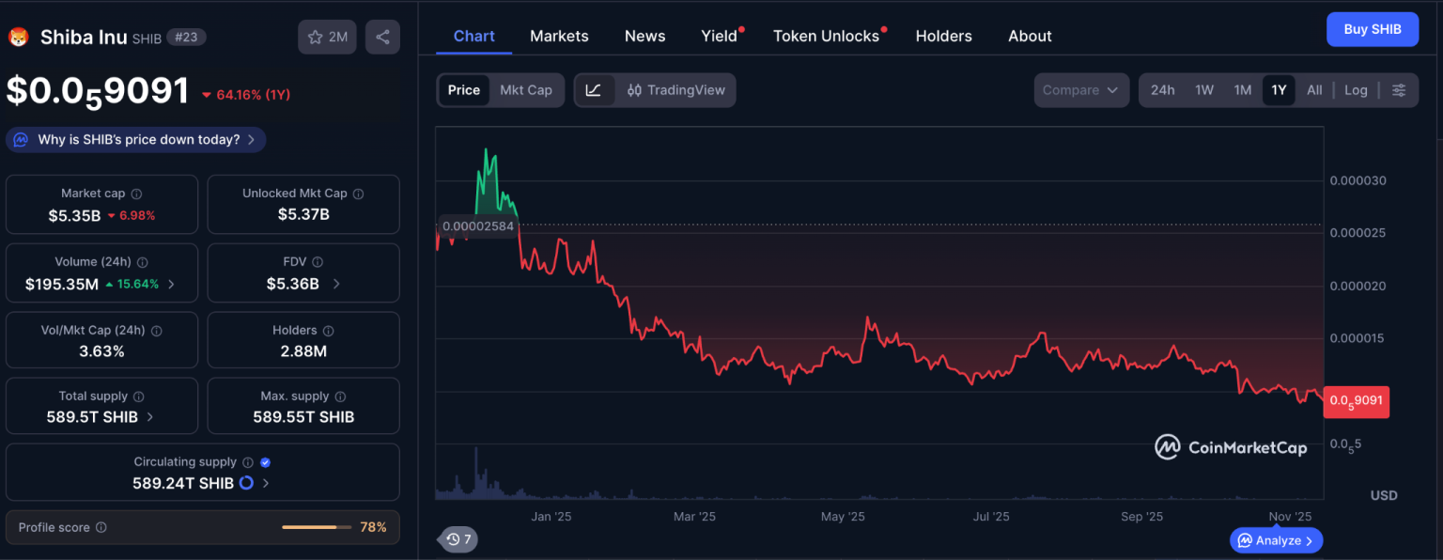Select the 1M time range
The image size is (1443, 560).
1242,90
